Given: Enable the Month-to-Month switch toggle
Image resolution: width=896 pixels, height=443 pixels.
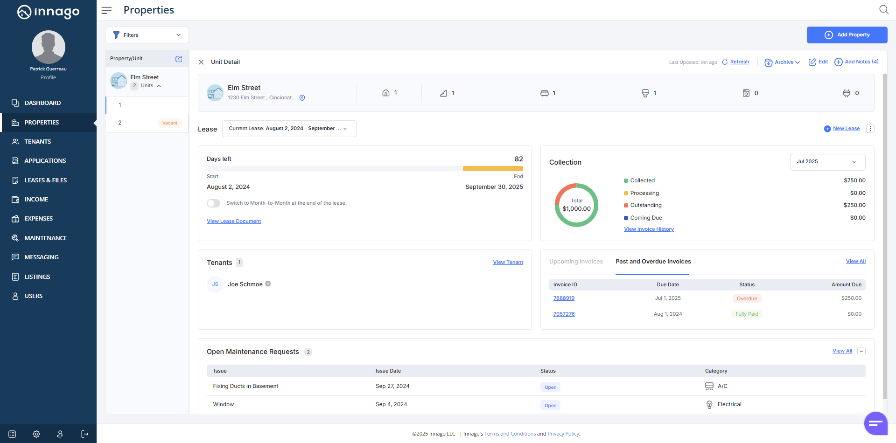Looking at the screenshot, I should click(214, 203).
